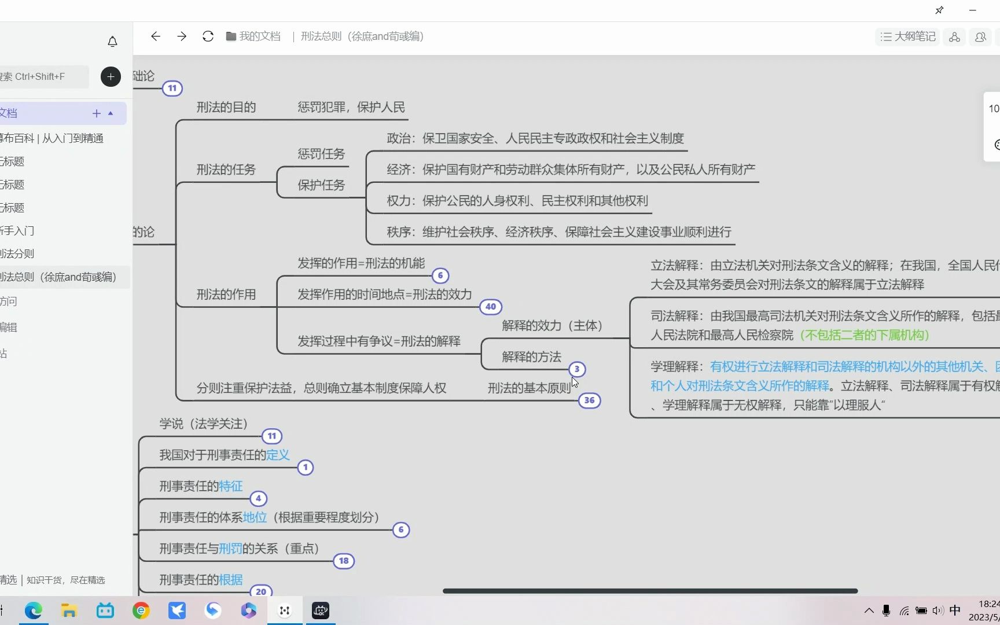This screenshot has height=625, width=1000.
Task: Click the search field Ctrl+Shift+F
Action: click(x=43, y=76)
